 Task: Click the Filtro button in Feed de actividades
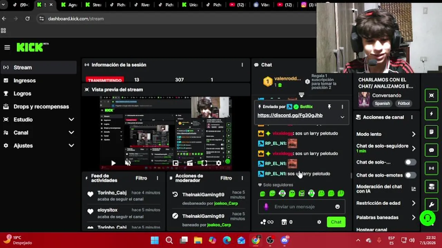[141, 178]
